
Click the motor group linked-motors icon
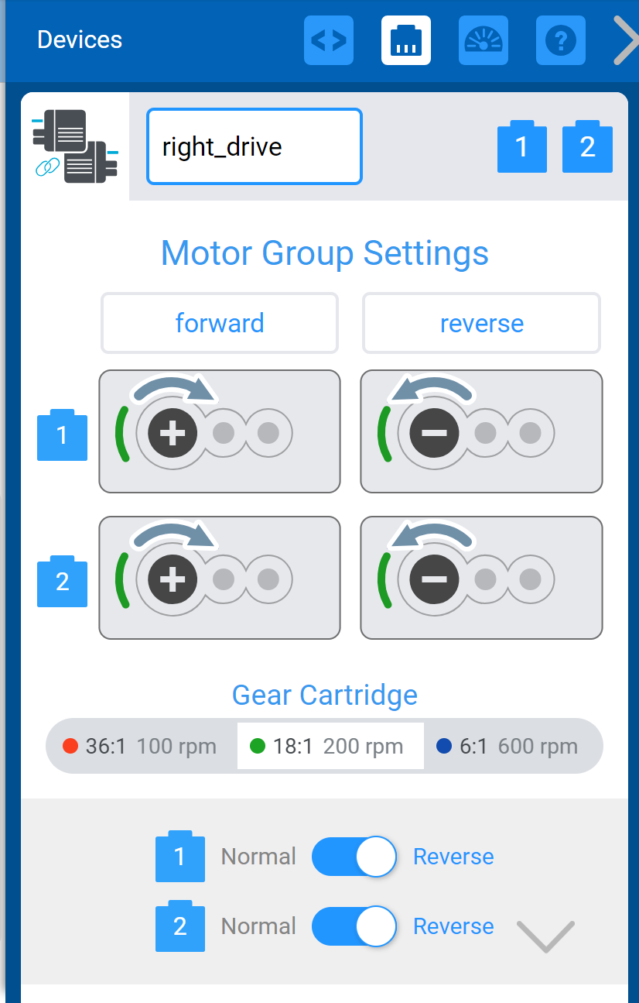tap(75, 146)
